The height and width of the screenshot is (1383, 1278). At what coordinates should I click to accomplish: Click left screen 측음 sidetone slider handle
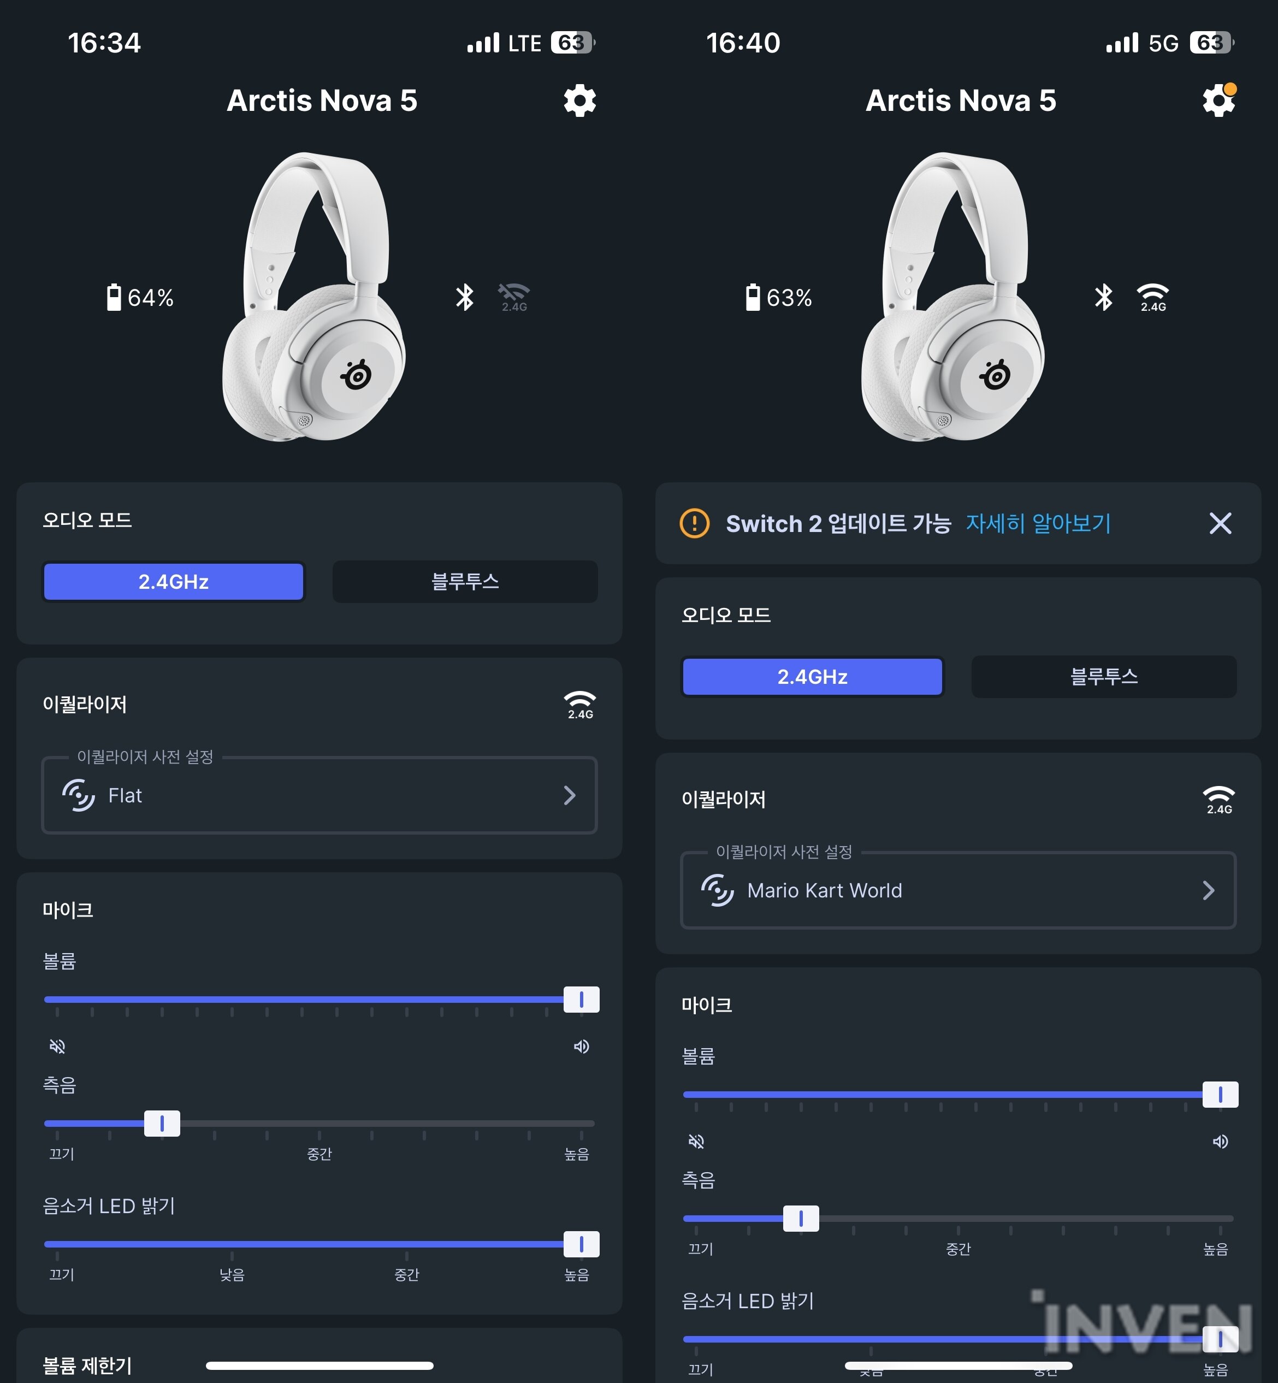coord(162,1124)
